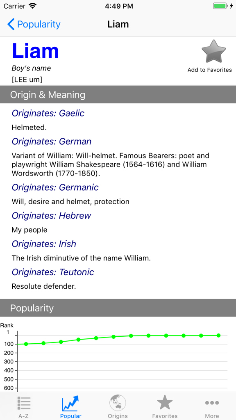Toggle Liam as a favorite name
This screenshot has width=236, height=420.
(213, 52)
